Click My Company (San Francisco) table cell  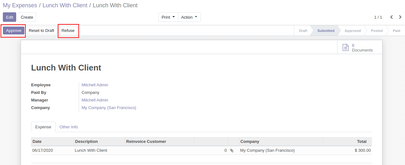pos(281,150)
